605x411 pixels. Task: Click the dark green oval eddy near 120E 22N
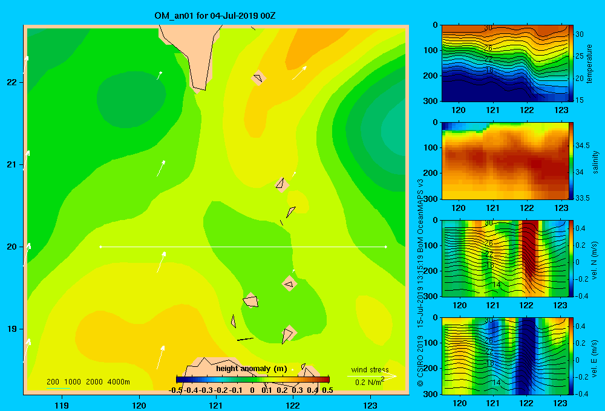(x=131, y=100)
